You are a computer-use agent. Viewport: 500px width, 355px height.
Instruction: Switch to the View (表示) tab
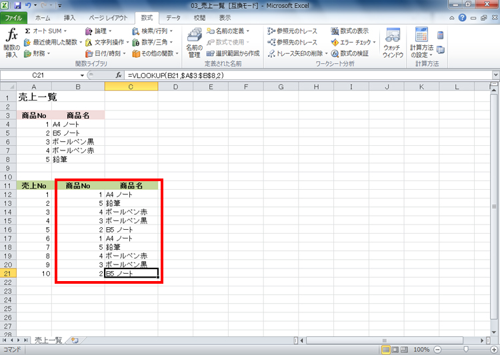225,18
